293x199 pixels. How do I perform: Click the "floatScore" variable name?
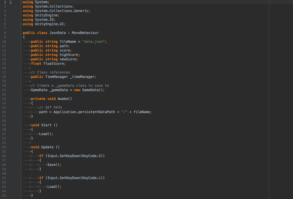click(54, 64)
